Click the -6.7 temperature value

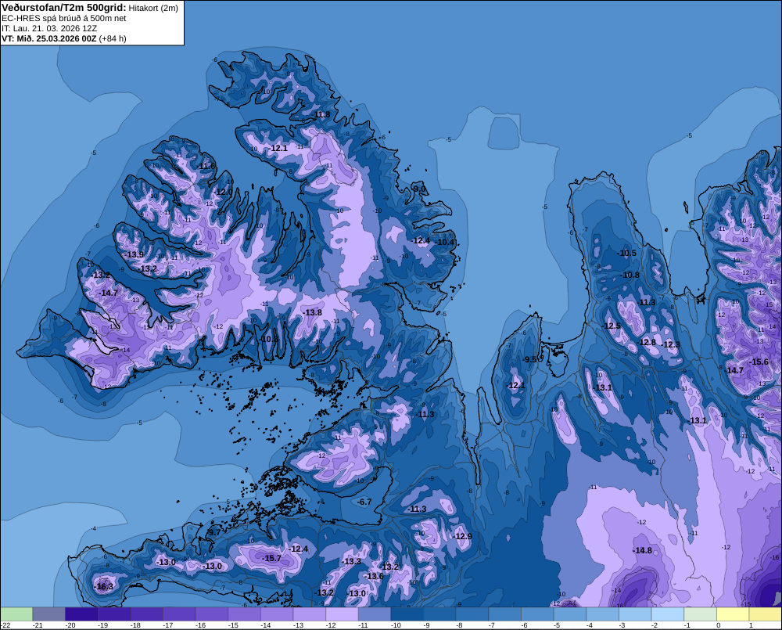(x=364, y=502)
